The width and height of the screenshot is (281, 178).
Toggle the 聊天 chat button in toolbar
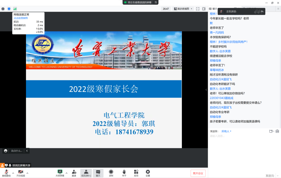point(98,173)
